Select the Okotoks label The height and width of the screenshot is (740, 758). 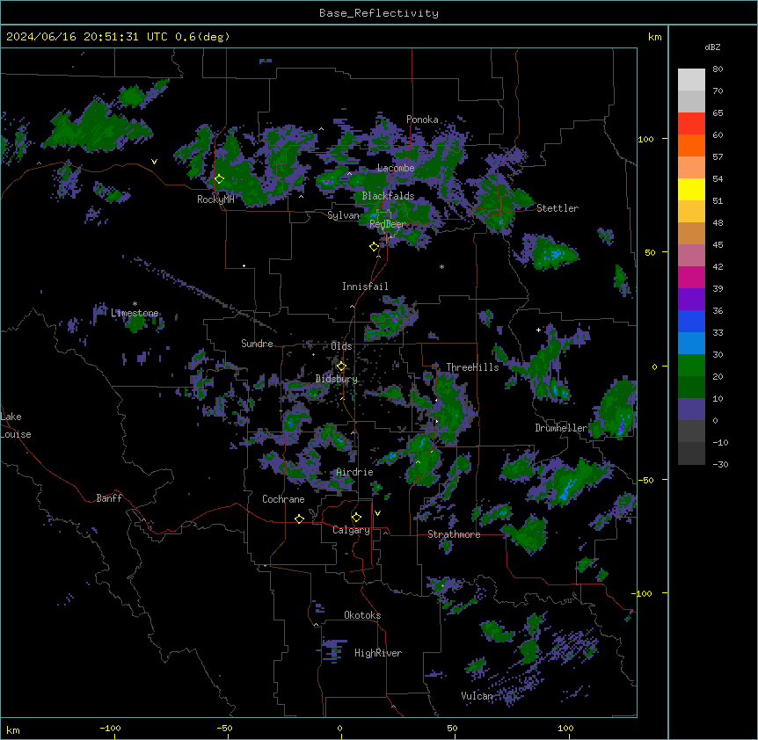362,615
